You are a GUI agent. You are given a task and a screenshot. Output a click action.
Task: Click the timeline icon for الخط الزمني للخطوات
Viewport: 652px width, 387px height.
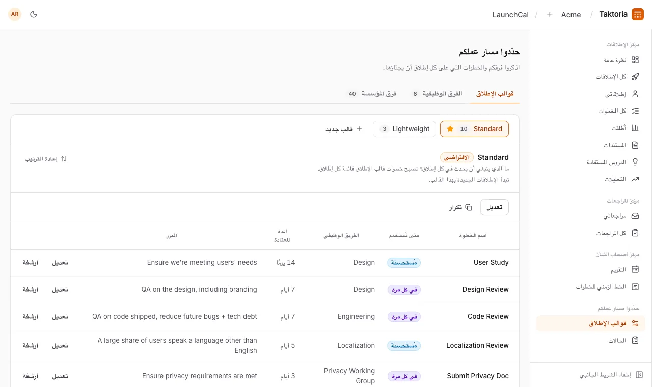[635, 287]
